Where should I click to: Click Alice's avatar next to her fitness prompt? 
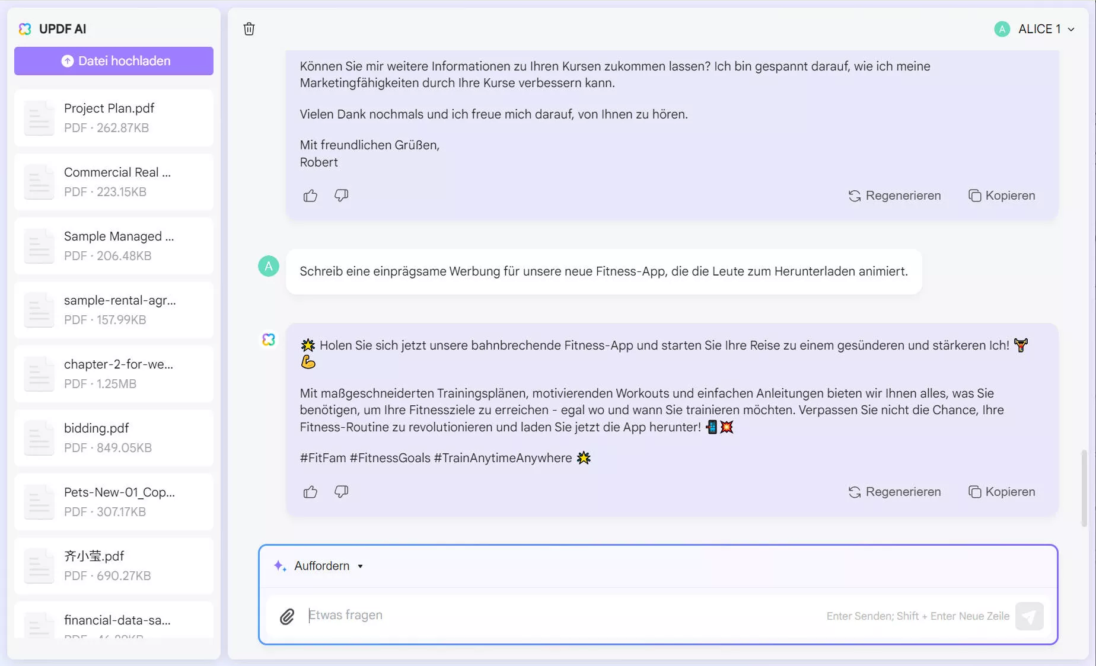(x=268, y=267)
